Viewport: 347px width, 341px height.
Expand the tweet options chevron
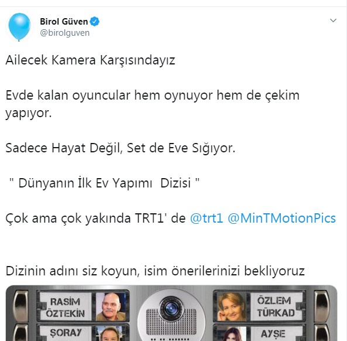point(333,21)
